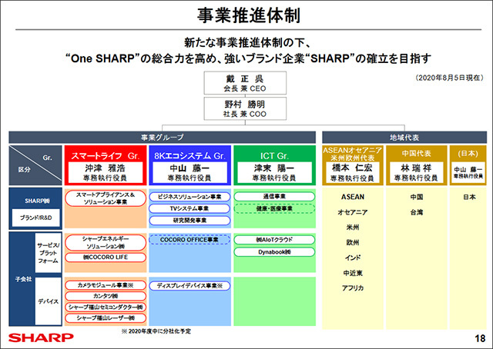
Task: Click the AIoTクラウド pill
Action: pyautogui.click(x=274, y=240)
